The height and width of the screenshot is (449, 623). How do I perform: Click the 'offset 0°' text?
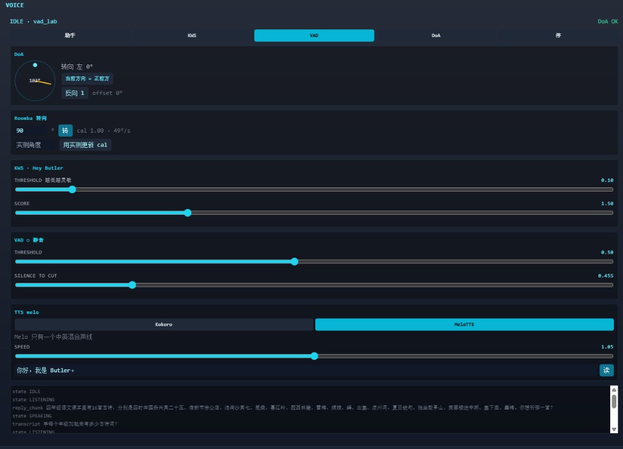tap(107, 93)
